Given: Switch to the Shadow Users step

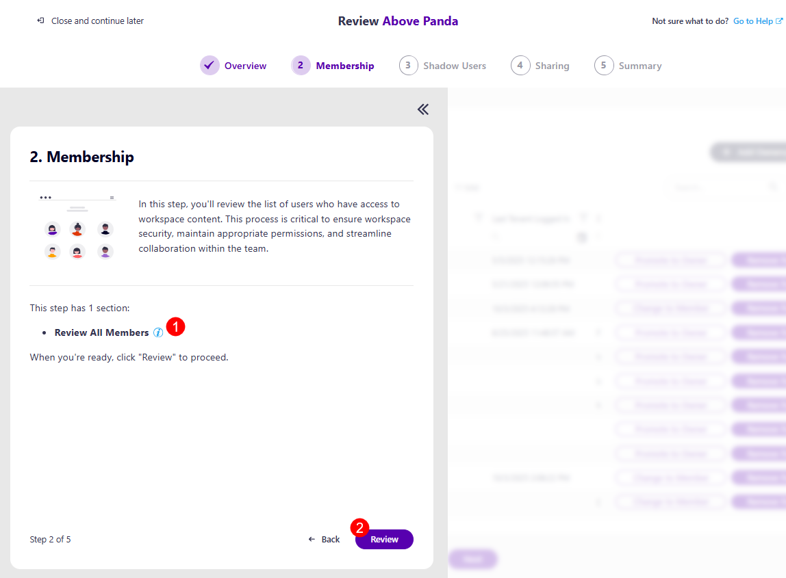Looking at the screenshot, I should pyautogui.click(x=443, y=65).
